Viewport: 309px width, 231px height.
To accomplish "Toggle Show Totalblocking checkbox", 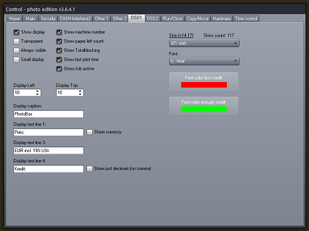I will click(x=59, y=51).
